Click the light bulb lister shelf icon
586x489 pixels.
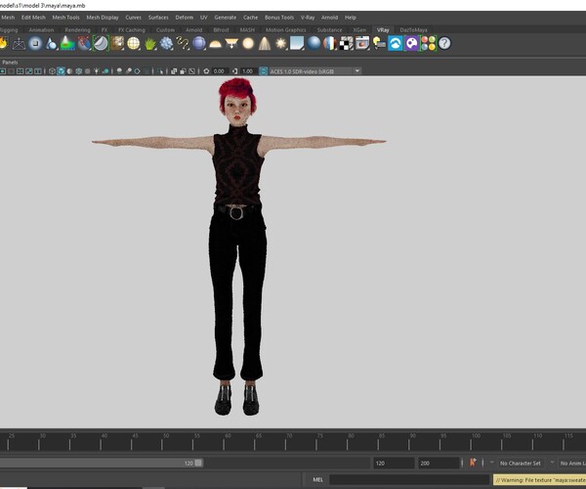[x=379, y=43]
